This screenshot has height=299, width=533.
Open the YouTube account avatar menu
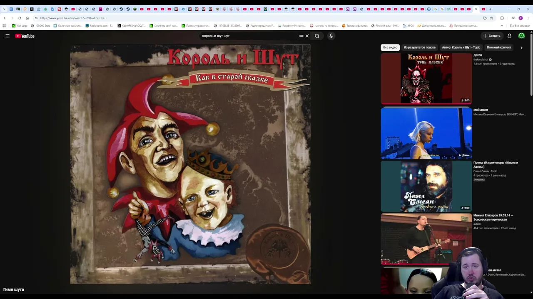tap(521, 36)
